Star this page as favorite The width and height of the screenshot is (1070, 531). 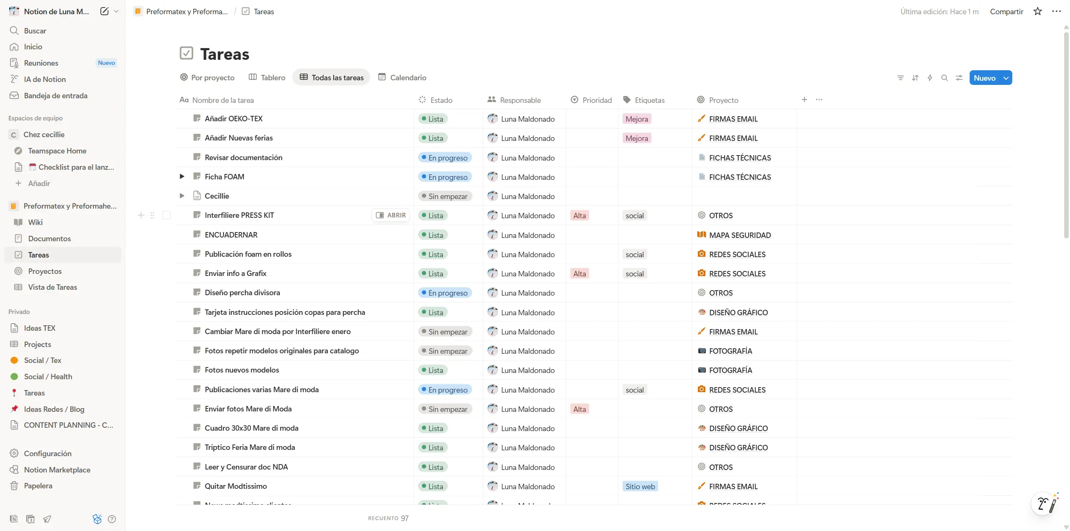[1037, 11]
